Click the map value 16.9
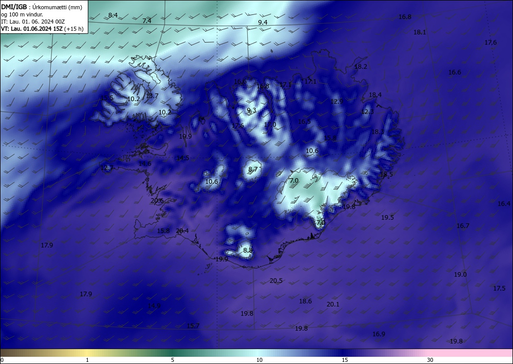Image resolution: width=513 pixels, height=364 pixels. click(379, 334)
